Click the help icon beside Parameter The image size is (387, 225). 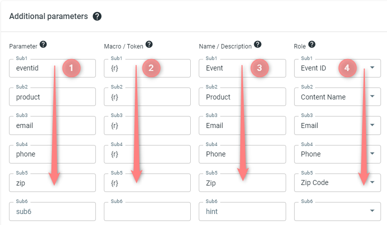tap(43, 44)
